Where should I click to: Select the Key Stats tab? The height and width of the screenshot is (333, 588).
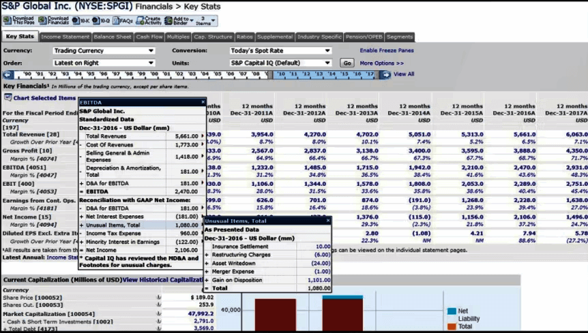point(20,36)
